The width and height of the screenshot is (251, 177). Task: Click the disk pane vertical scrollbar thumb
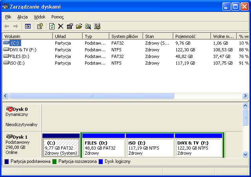[x=245, y=117]
